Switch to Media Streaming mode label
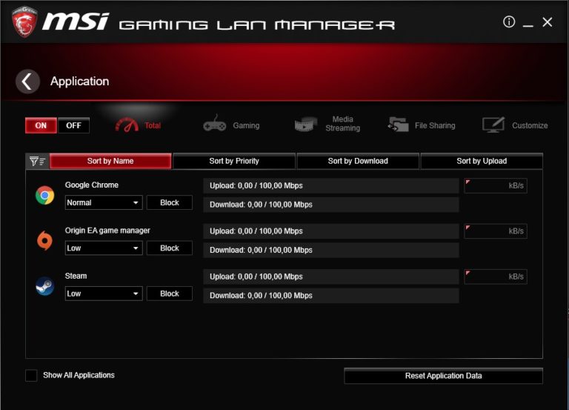Screen dimensions: 569x410 click(x=342, y=124)
